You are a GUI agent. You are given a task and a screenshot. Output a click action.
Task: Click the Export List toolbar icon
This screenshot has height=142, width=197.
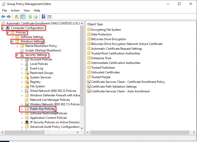click(36, 17)
